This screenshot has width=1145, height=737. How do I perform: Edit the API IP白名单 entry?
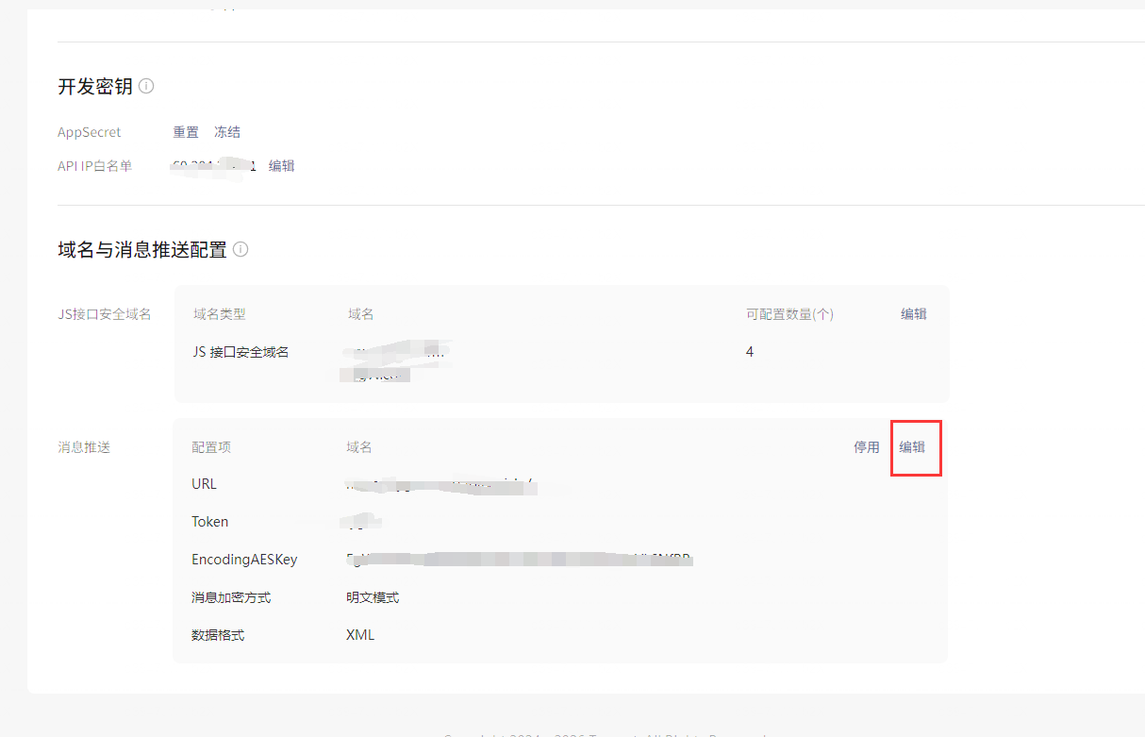pos(282,166)
